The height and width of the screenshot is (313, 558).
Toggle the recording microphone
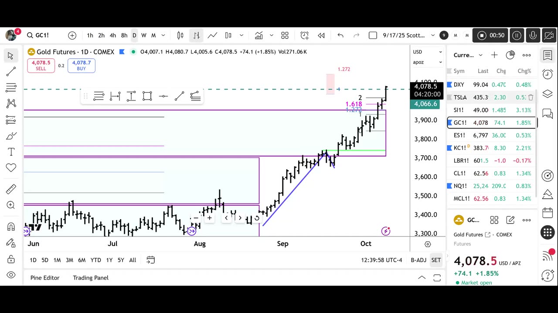tap(533, 35)
